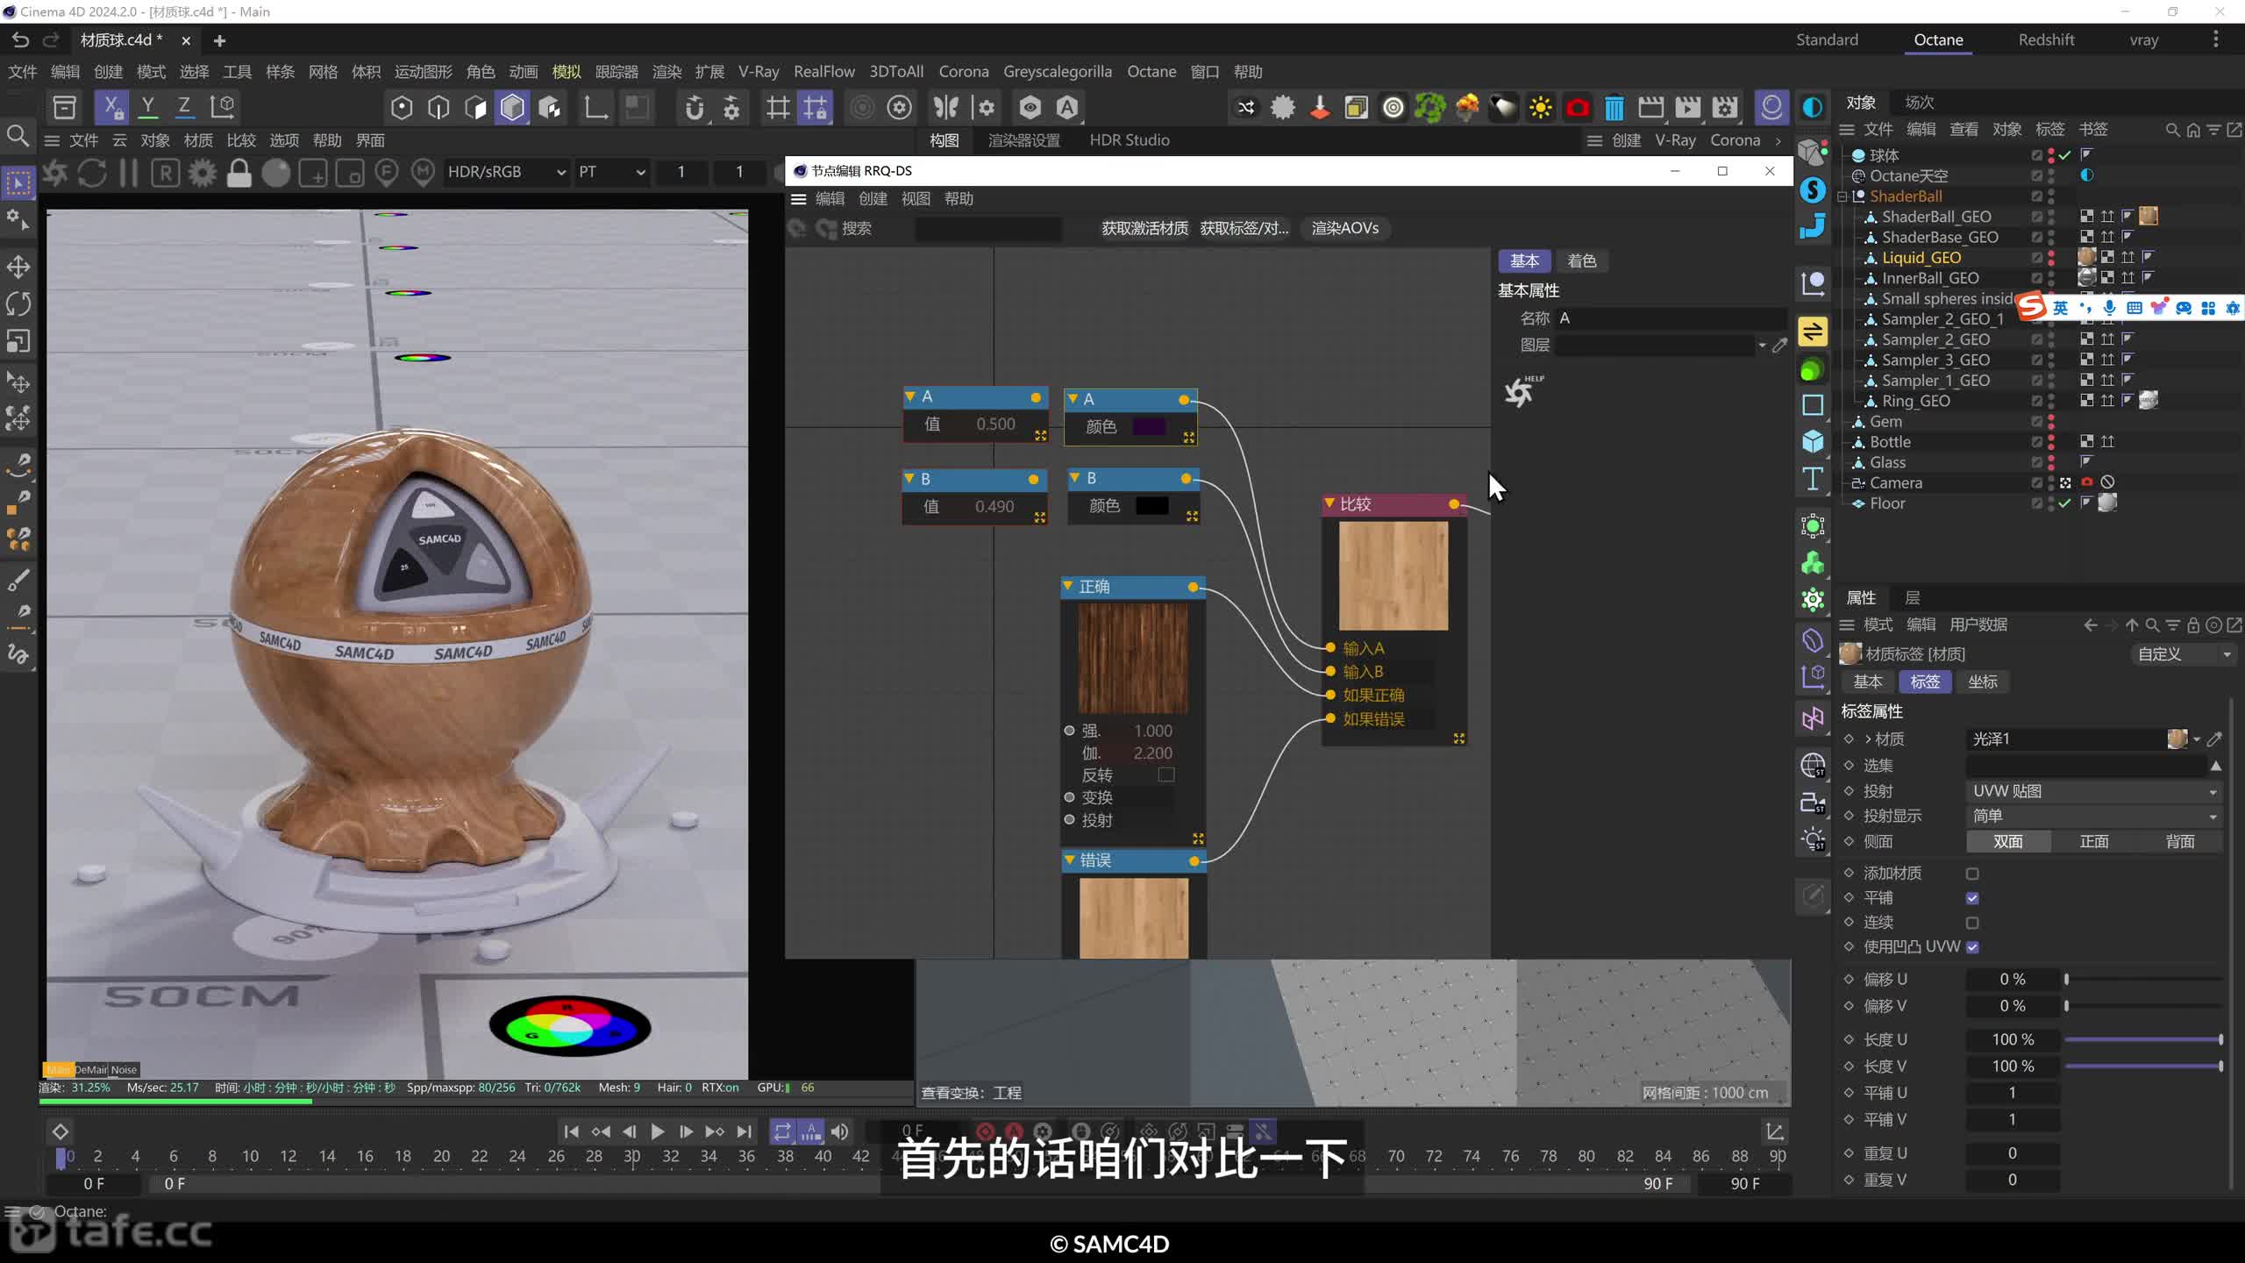Click the Octane restart render refresh icon
Image resolution: width=2245 pixels, height=1263 pixels.
[x=92, y=173]
